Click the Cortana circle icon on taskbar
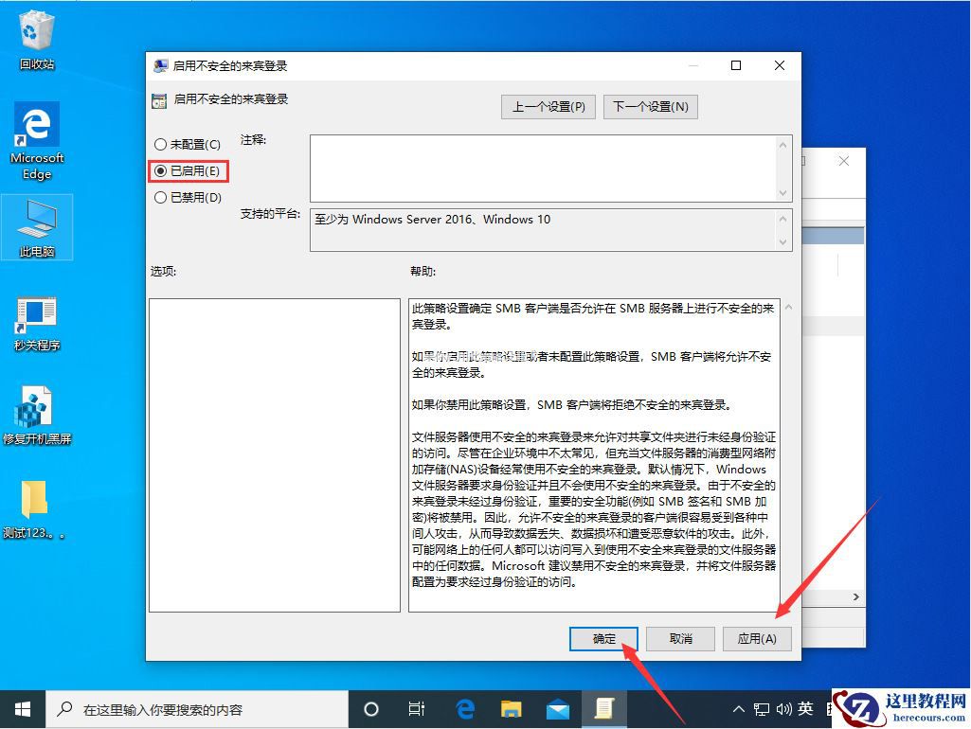Image resolution: width=971 pixels, height=729 pixels. point(370,708)
